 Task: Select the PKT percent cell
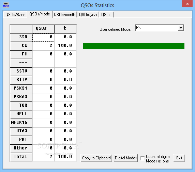pyautogui.click(x=65, y=140)
